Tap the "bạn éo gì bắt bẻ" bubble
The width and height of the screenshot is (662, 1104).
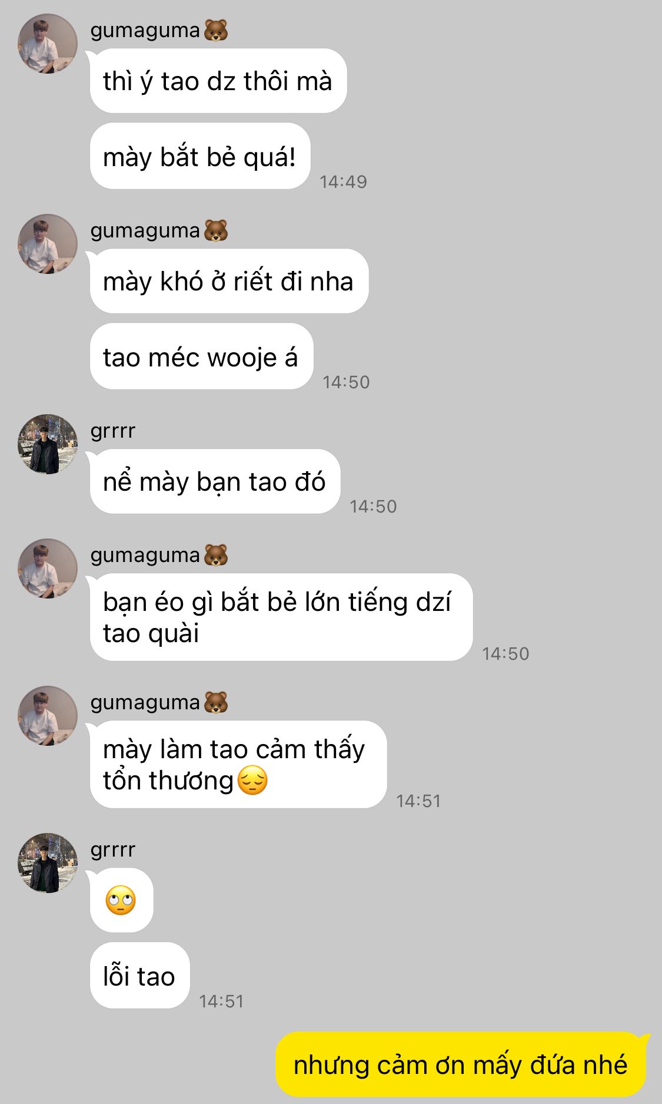coord(281,617)
